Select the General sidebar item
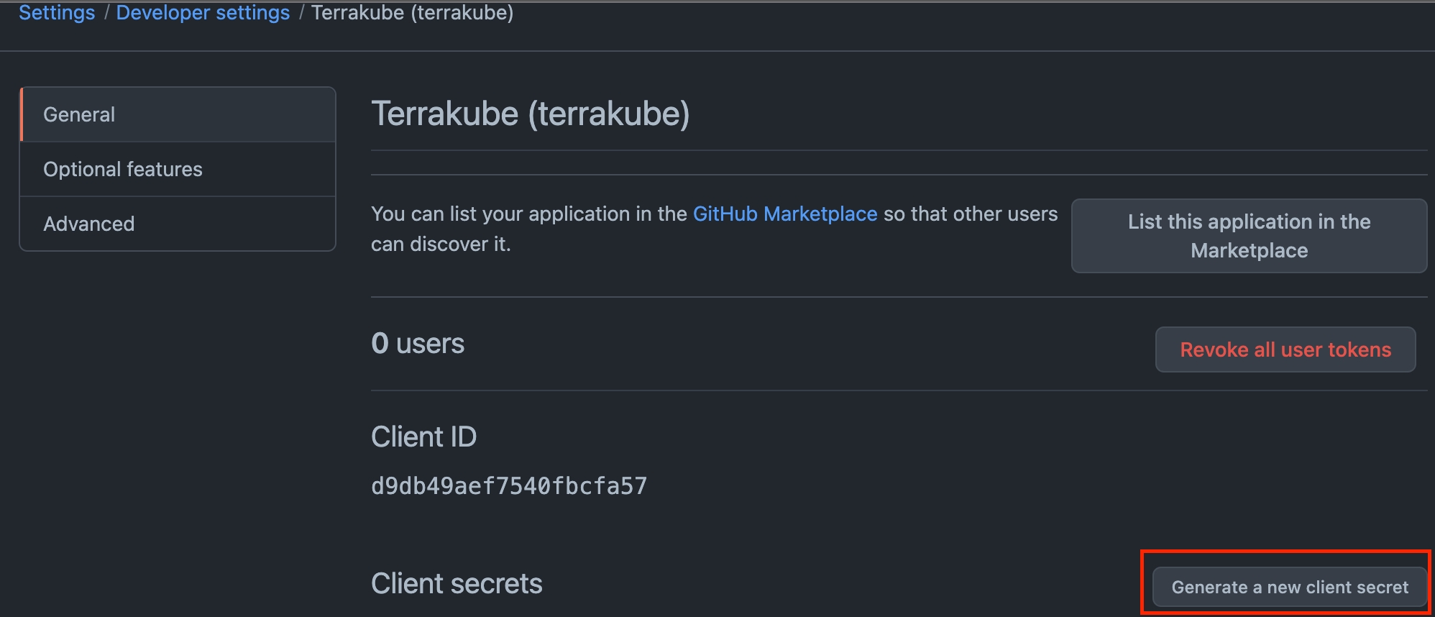 point(79,114)
